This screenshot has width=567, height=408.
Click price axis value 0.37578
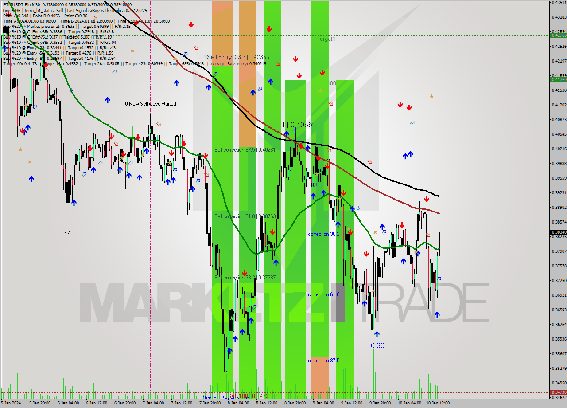[x=559, y=266]
